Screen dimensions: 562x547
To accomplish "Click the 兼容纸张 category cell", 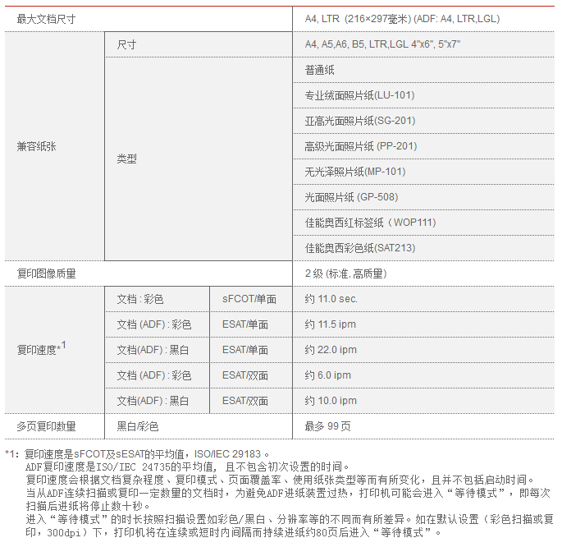I will click(37, 146).
